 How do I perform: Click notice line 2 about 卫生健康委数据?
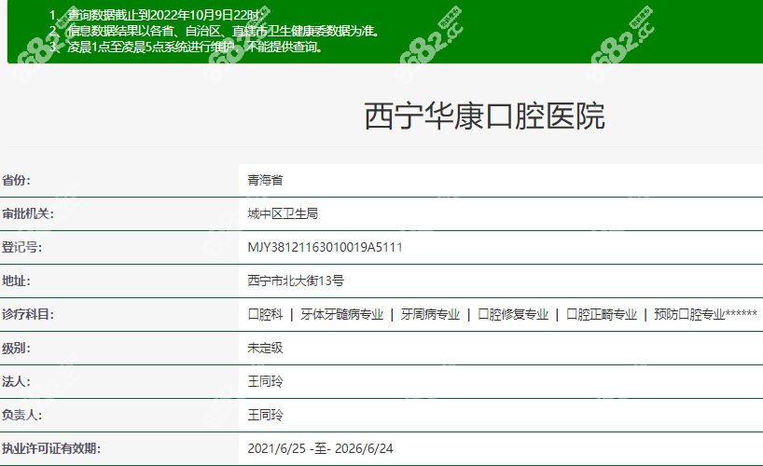point(215,31)
